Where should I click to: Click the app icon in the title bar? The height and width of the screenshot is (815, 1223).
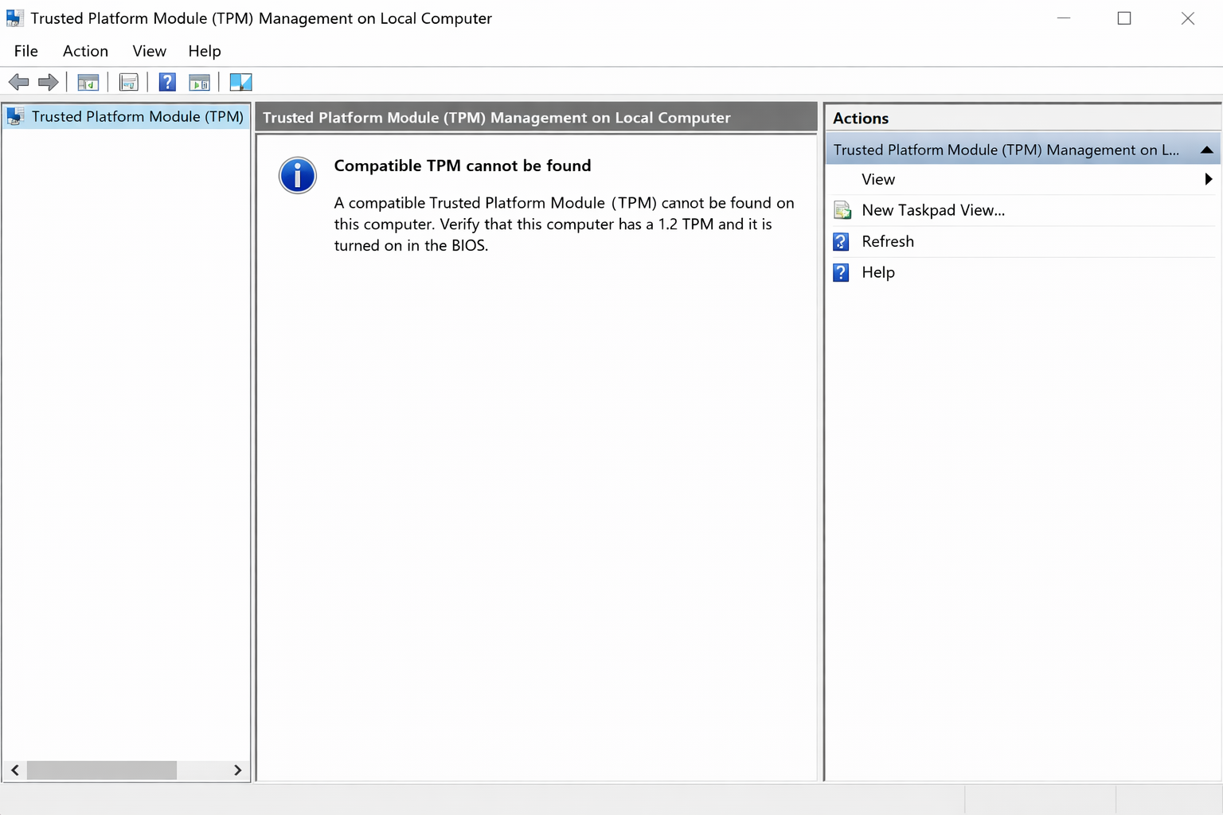click(x=15, y=18)
